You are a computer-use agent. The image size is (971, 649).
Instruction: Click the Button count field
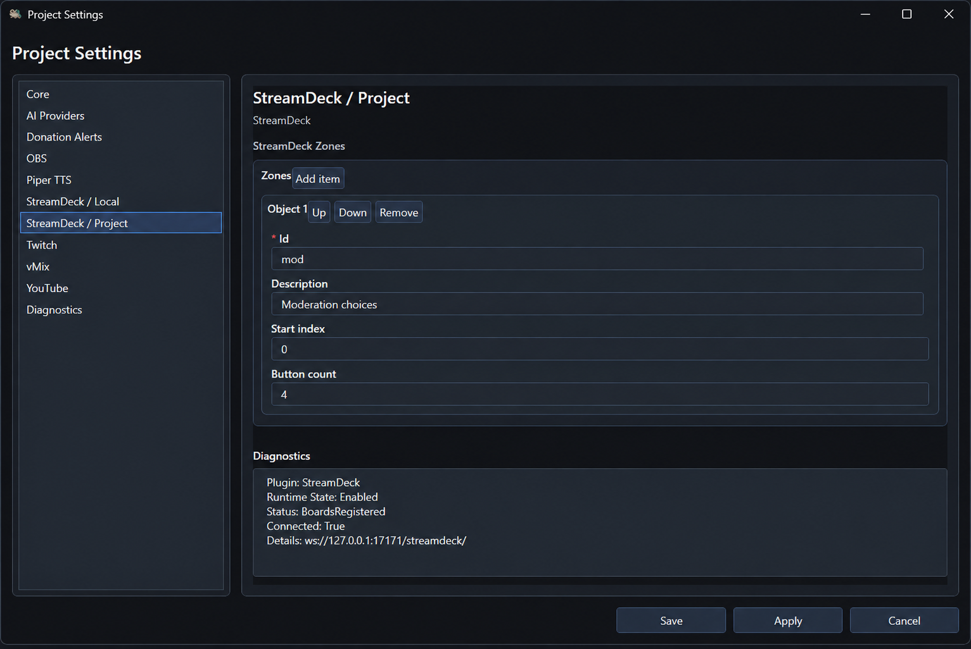tap(600, 394)
